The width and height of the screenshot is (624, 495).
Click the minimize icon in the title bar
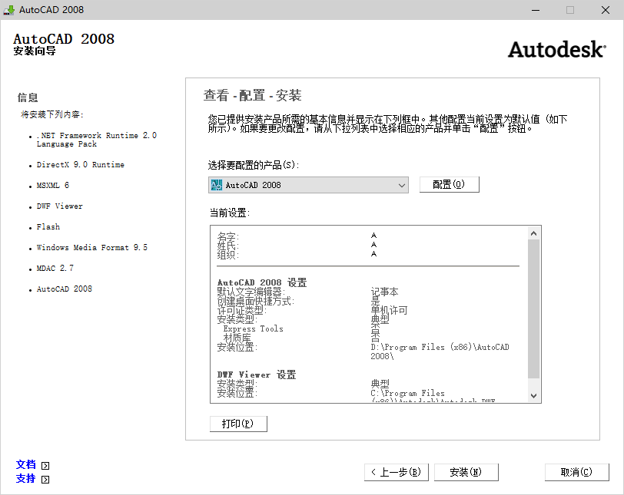click(536, 10)
